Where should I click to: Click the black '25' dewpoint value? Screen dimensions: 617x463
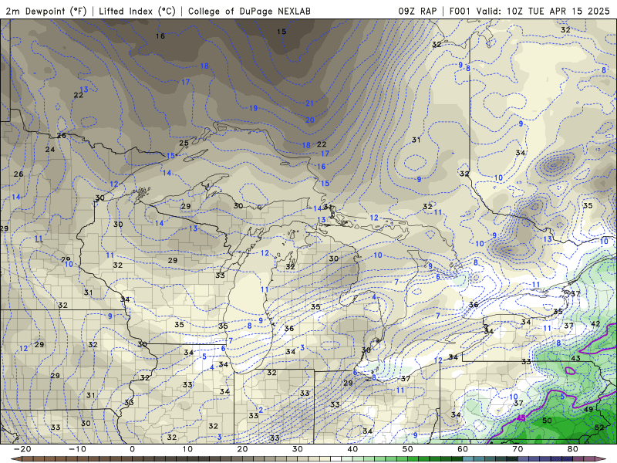[184, 143]
